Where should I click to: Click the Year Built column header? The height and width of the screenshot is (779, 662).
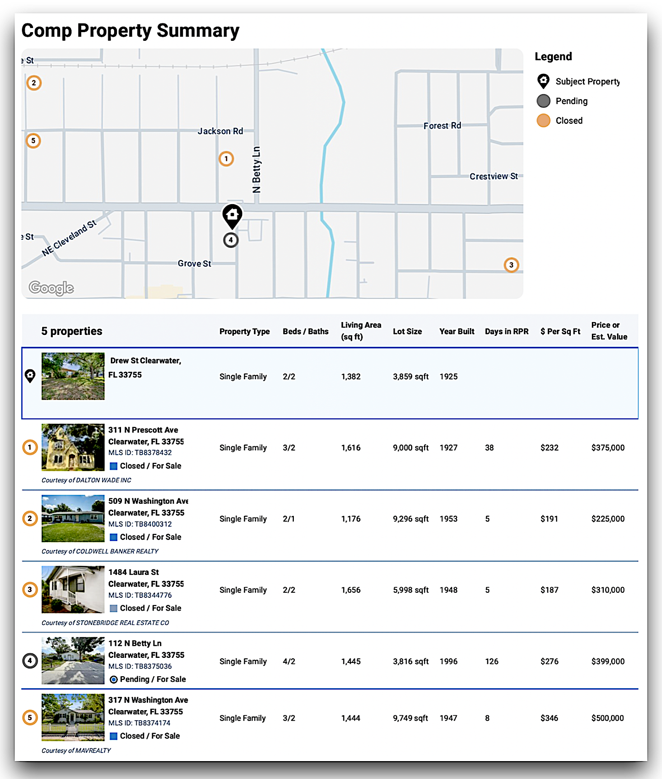click(457, 331)
